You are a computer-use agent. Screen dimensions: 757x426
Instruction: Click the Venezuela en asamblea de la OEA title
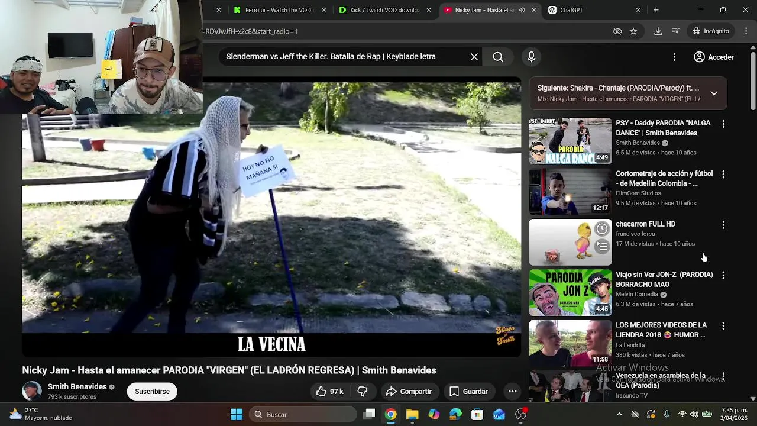pyautogui.click(x=661, y=380)
